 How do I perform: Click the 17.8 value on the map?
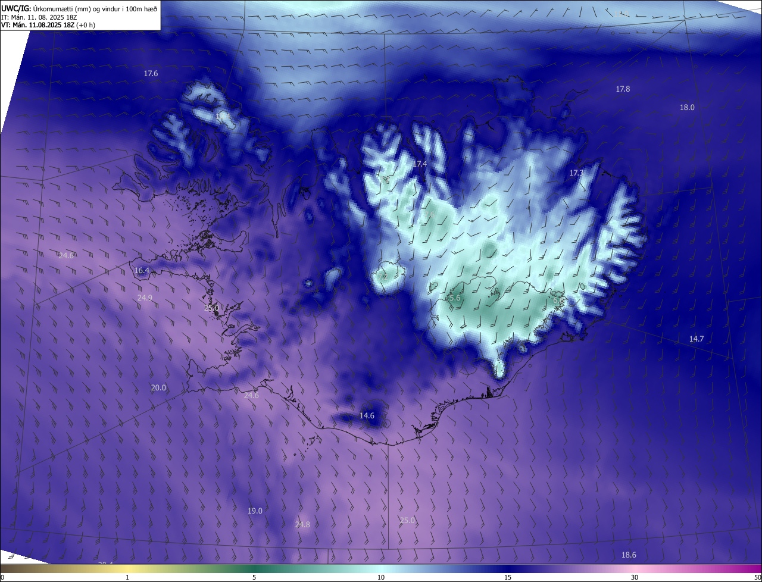(623, 89)
